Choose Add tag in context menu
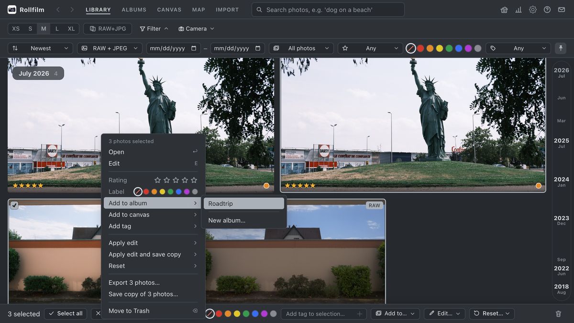The height and width of the screenshot is (323, 574). (153, 226)
